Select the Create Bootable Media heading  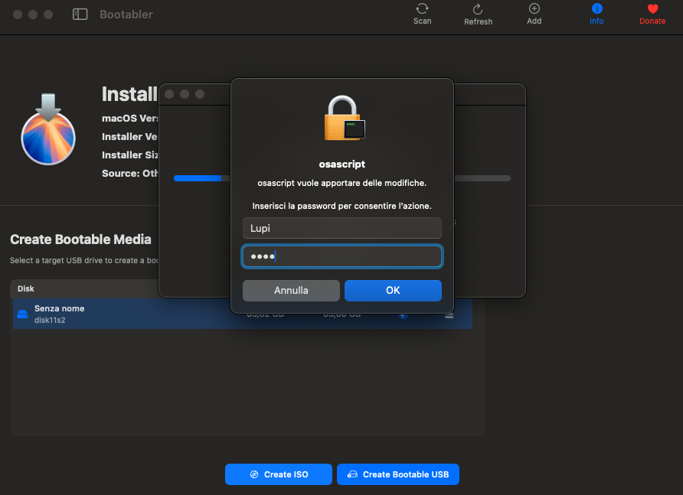[80, 239]
